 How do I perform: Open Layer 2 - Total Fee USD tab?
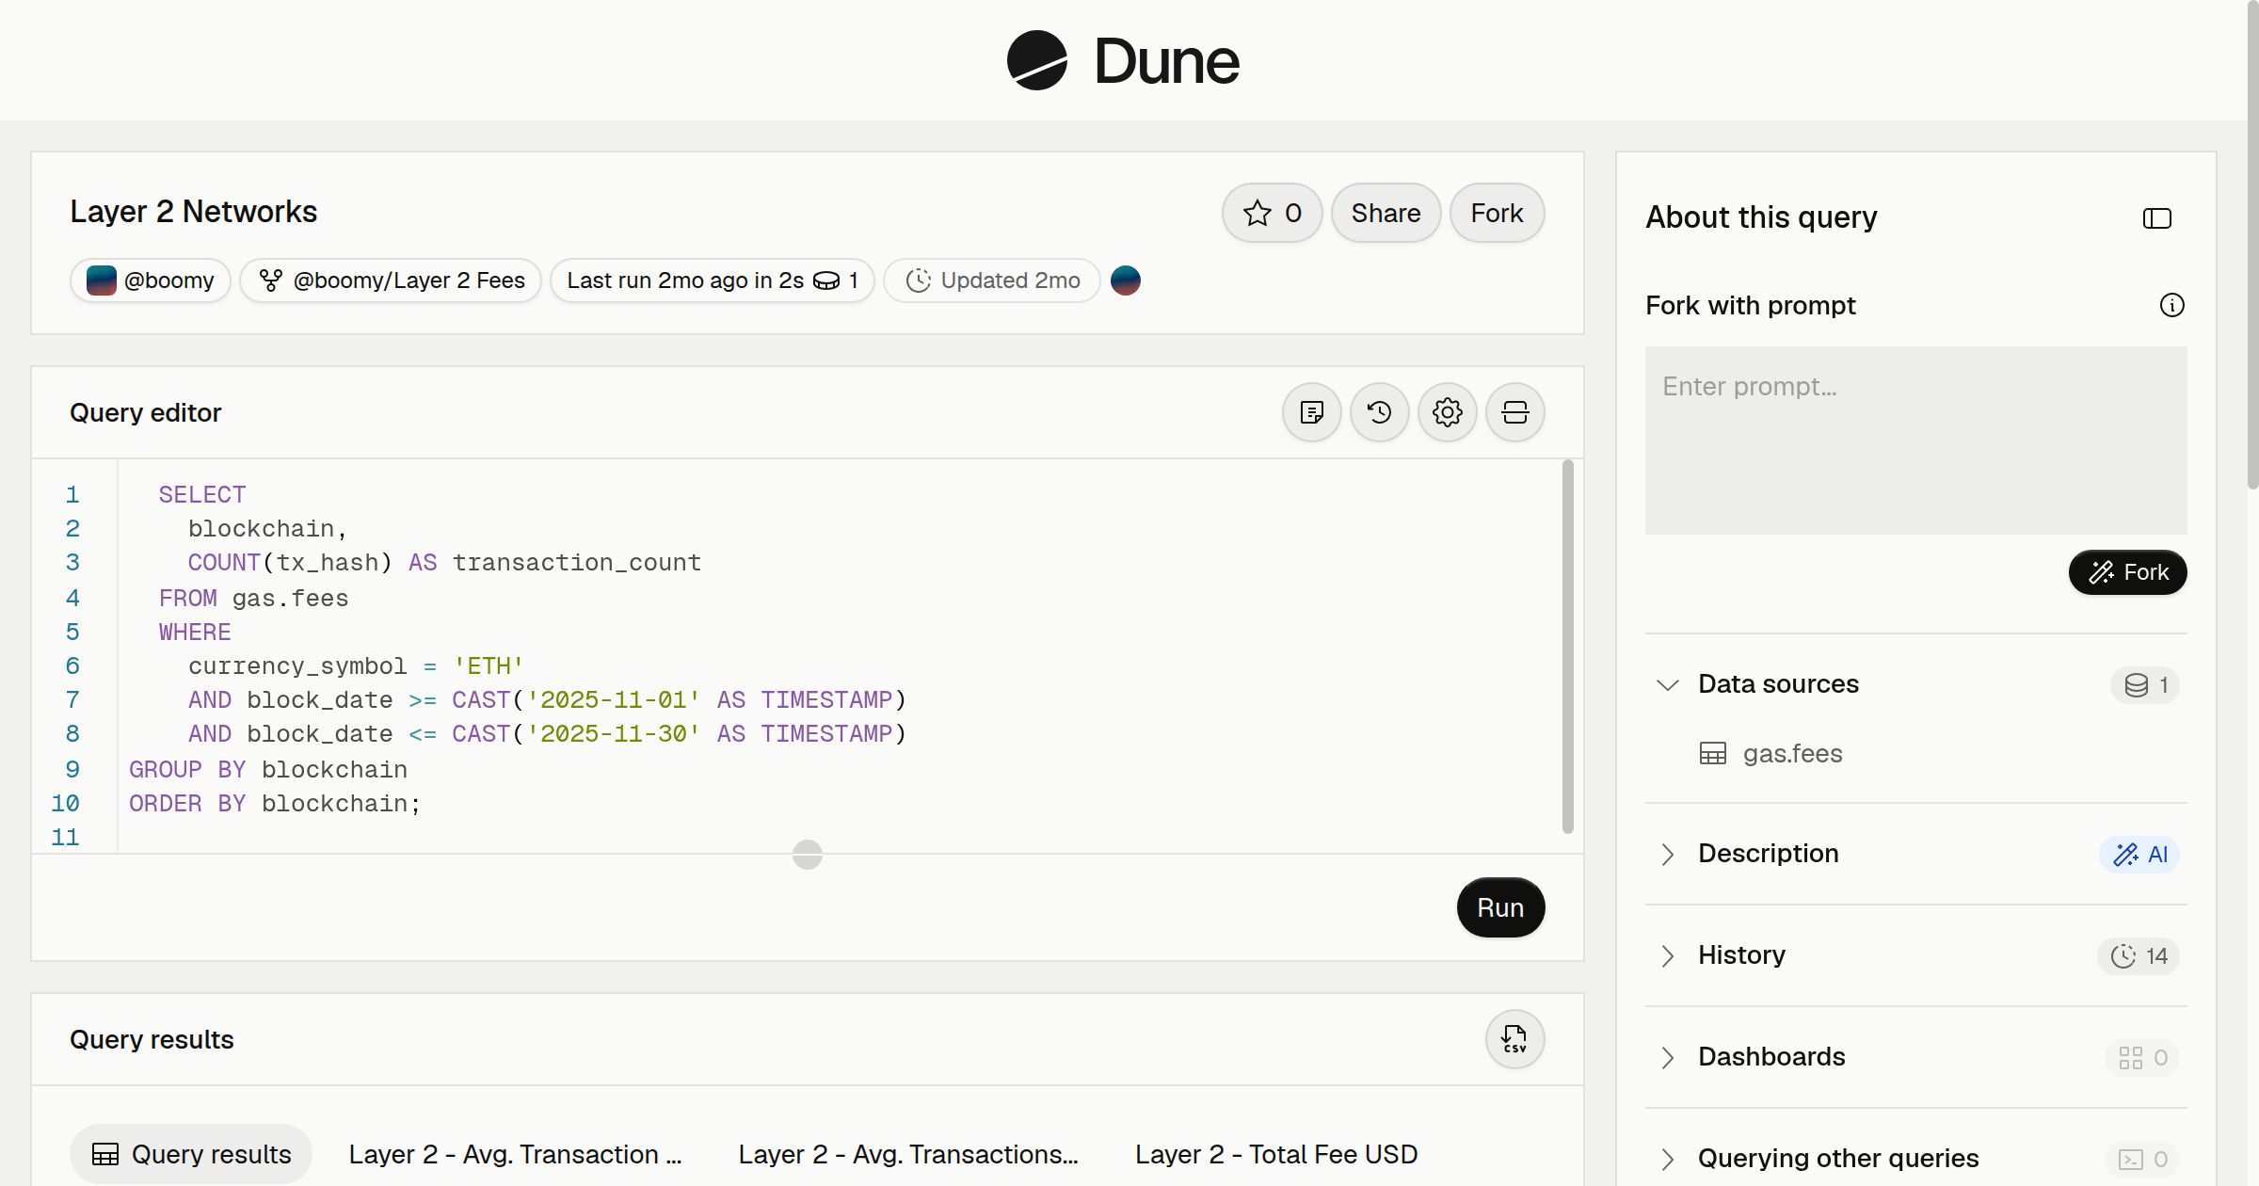tap(1276, 1154)
